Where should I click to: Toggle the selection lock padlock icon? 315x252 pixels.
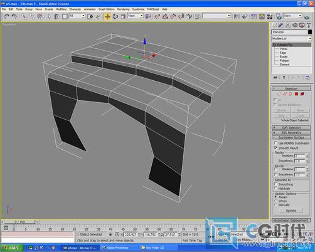click(x=110, y=234)
